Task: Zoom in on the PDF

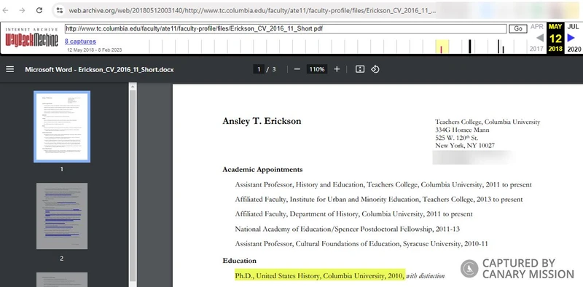Action: pyautogui.click(x=337, y=69)
